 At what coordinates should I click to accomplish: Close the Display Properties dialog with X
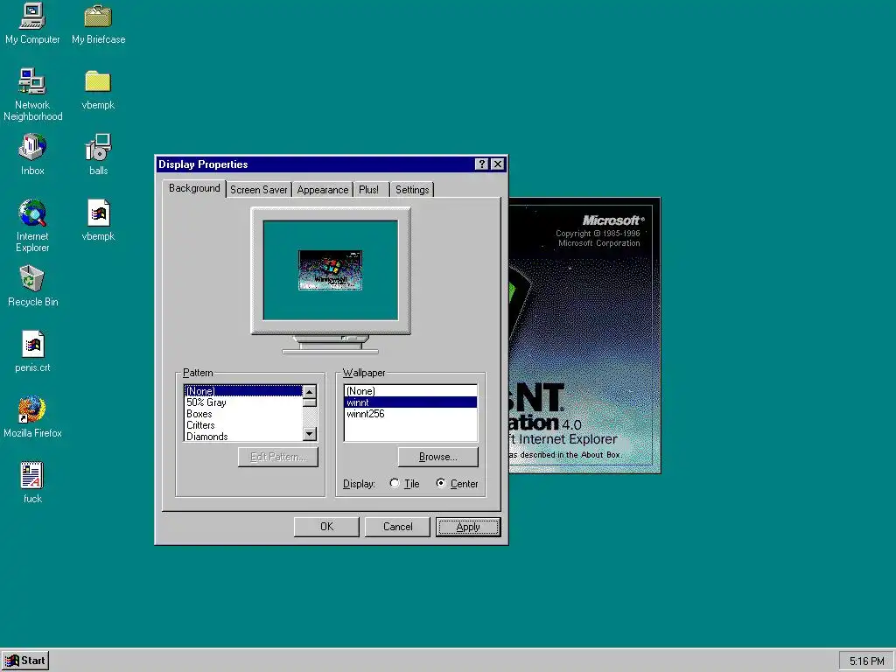tap(498, 164)
